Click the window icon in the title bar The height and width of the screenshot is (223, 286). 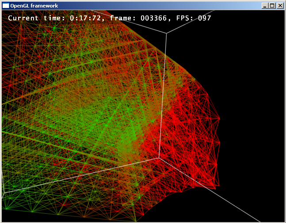(x=6, y=6)
